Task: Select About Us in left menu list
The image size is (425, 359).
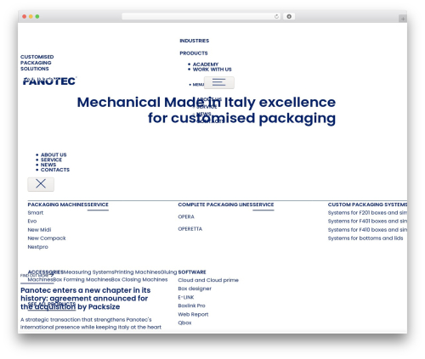Action: (x=54, y=154)
